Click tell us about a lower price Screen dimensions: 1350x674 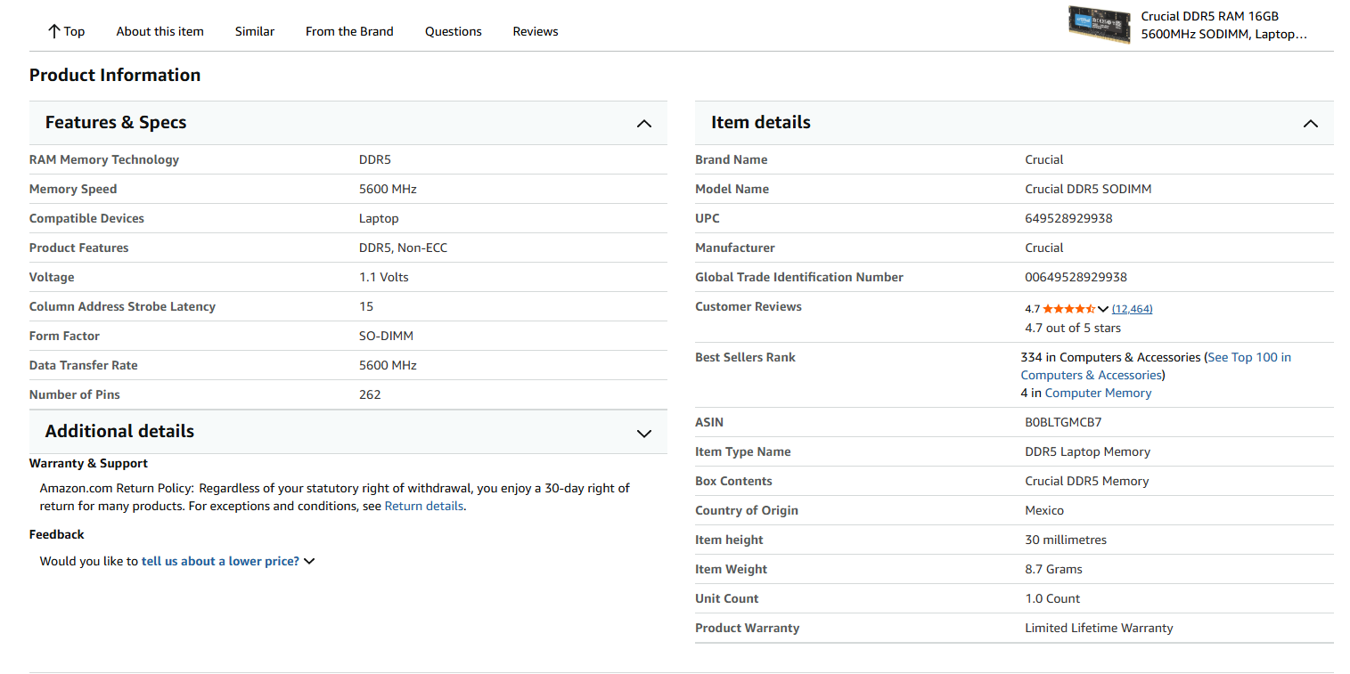coord(220,561)
